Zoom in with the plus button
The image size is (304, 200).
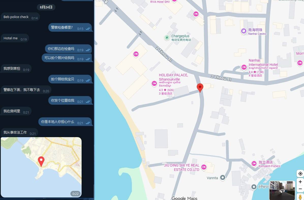pos(300,182)
